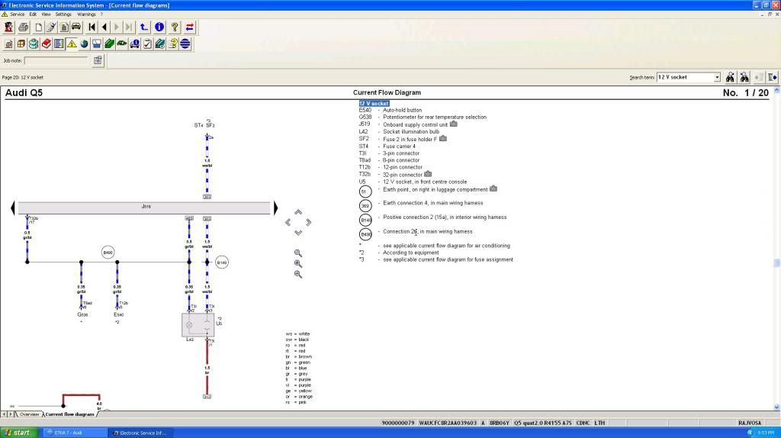Switch to the Overview tab

29,414
